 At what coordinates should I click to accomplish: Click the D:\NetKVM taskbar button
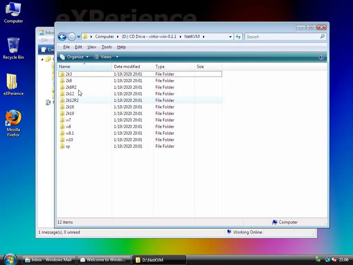pyautogui.click(x=159, y=260)
